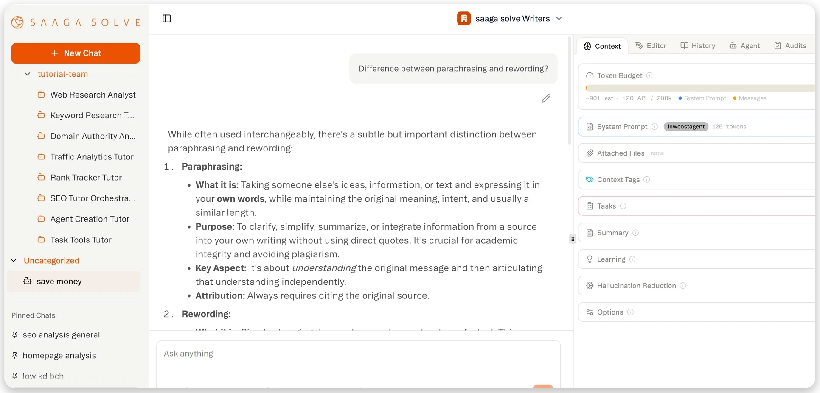Viewport: 820px width, 393px height.
Task: Click the Options info icon
Action: (x=631, y=312)
